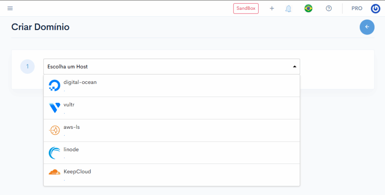Click the plus add icon
385x195 pixels.
[x=272, y=8]
